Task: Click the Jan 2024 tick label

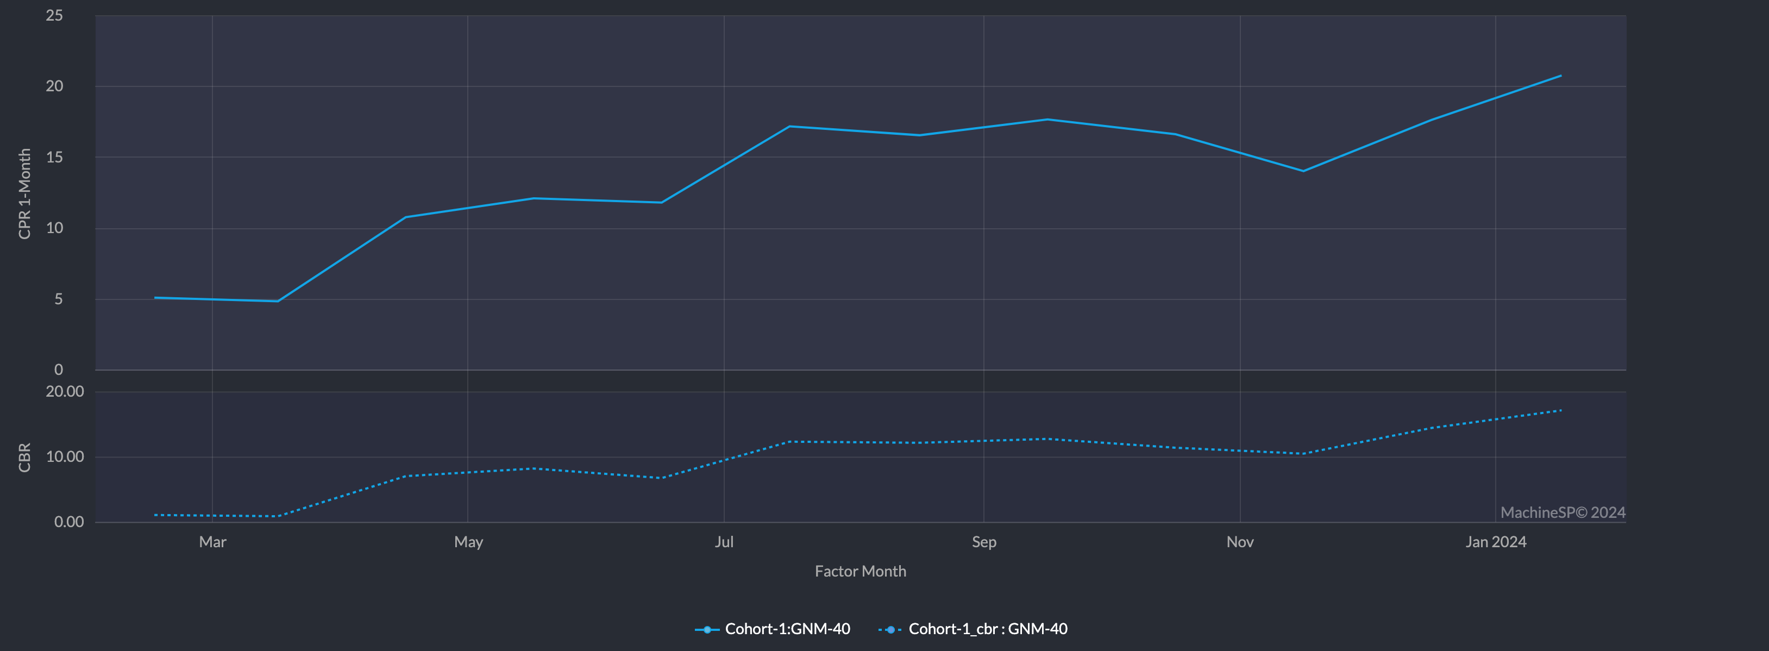Action: (x=1495, y=542)
